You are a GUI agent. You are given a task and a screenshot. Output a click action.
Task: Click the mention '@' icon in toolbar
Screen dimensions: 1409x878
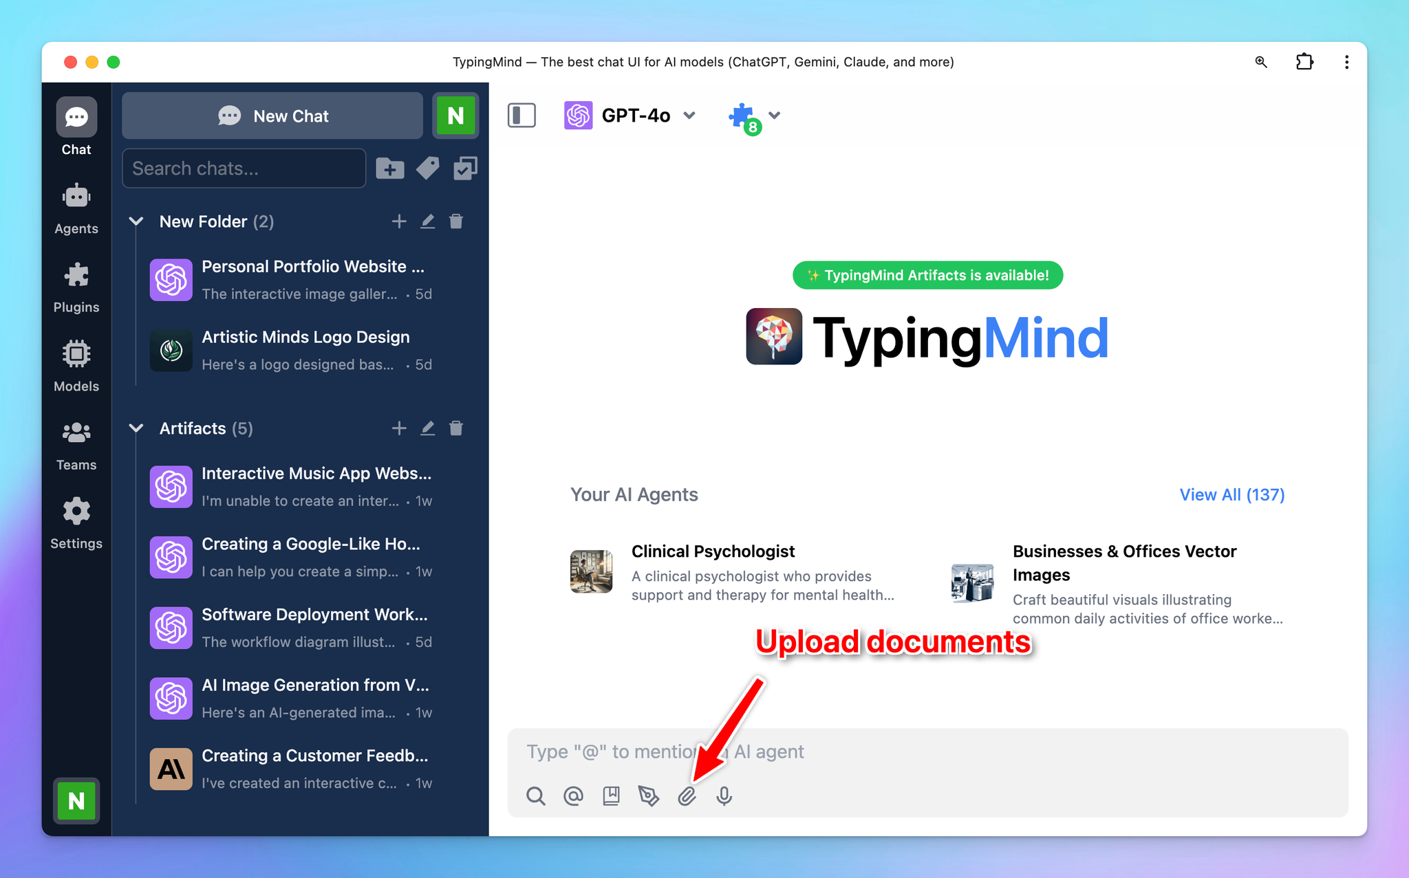(x=573, y=796)
